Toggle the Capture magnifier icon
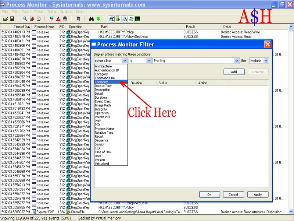The height and width of the screenshot is (221, 294). pos(25,19)
